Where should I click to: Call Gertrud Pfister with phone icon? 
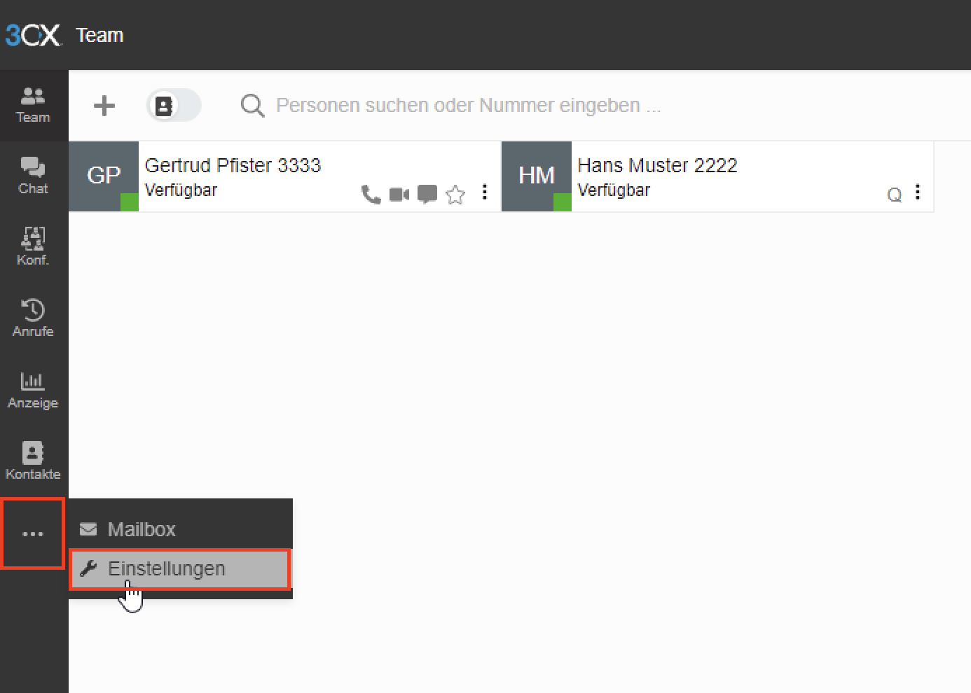371,194
